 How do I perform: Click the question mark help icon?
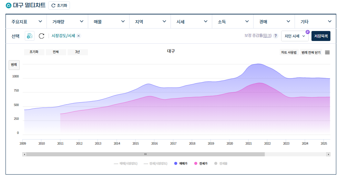[x=276, y=36]
